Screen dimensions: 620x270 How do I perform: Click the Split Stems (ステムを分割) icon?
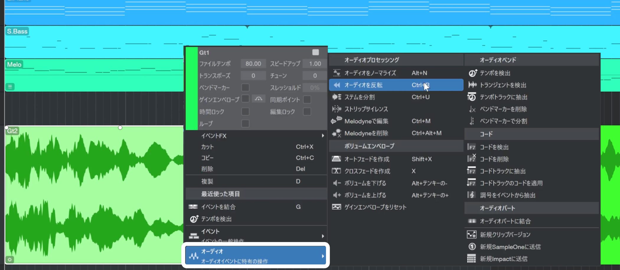pos(336,97)
